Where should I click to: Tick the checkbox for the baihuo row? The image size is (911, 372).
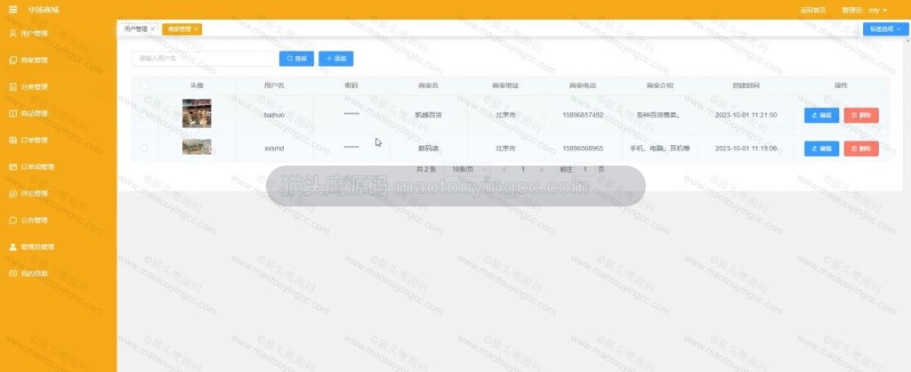click(145, 115)
